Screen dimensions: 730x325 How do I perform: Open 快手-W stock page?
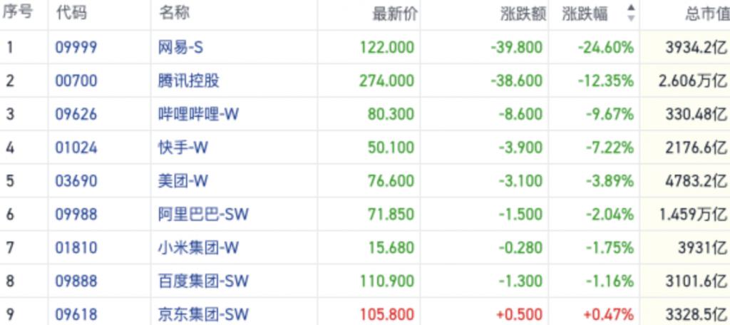[184, 148]
